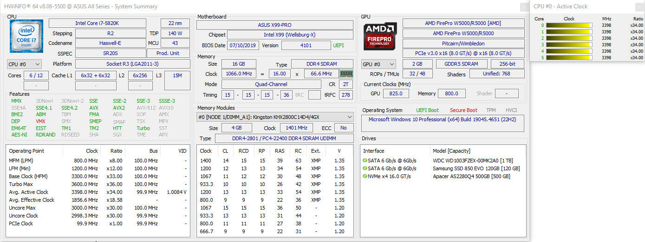Click green status icon for WDC WD1003FZEX drive

click(x=365, y=161)
